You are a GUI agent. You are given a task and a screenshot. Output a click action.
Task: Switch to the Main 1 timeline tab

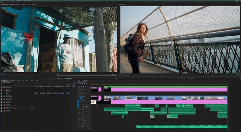[79, 81]
